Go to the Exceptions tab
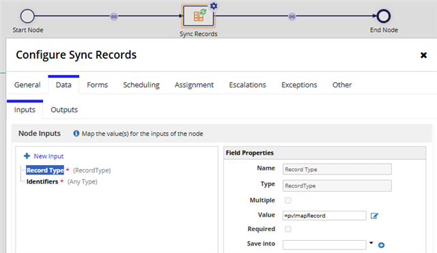 299,85
